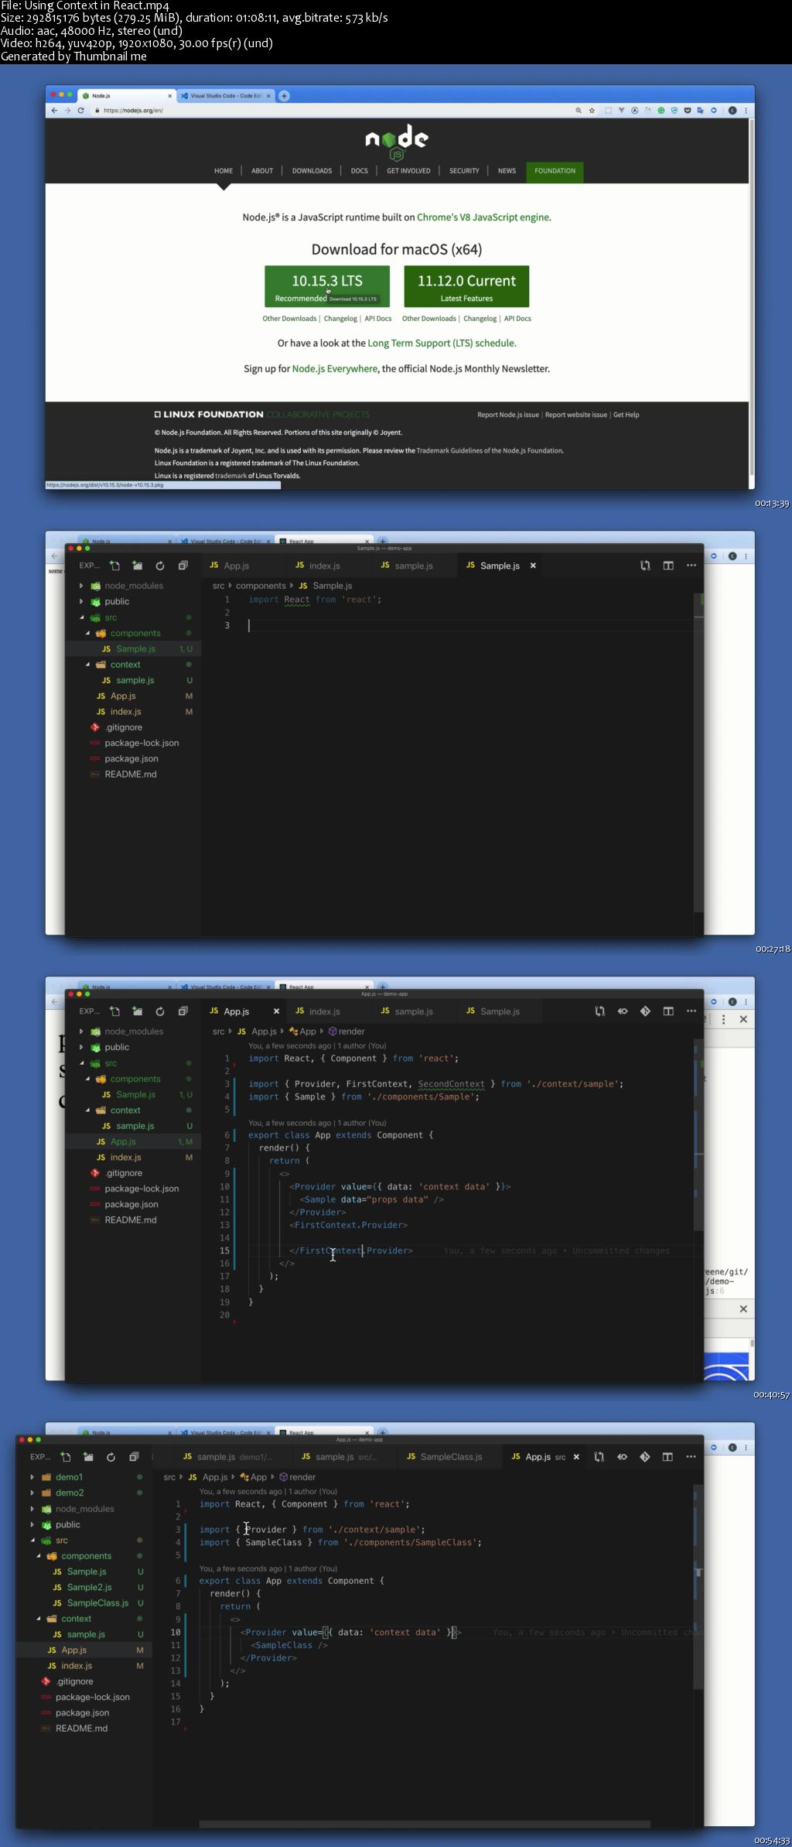Open .gitignore in the Sample.js — demo-app explorer
The width and height of the screenshot is (792, 1847).
coord(124,727)
